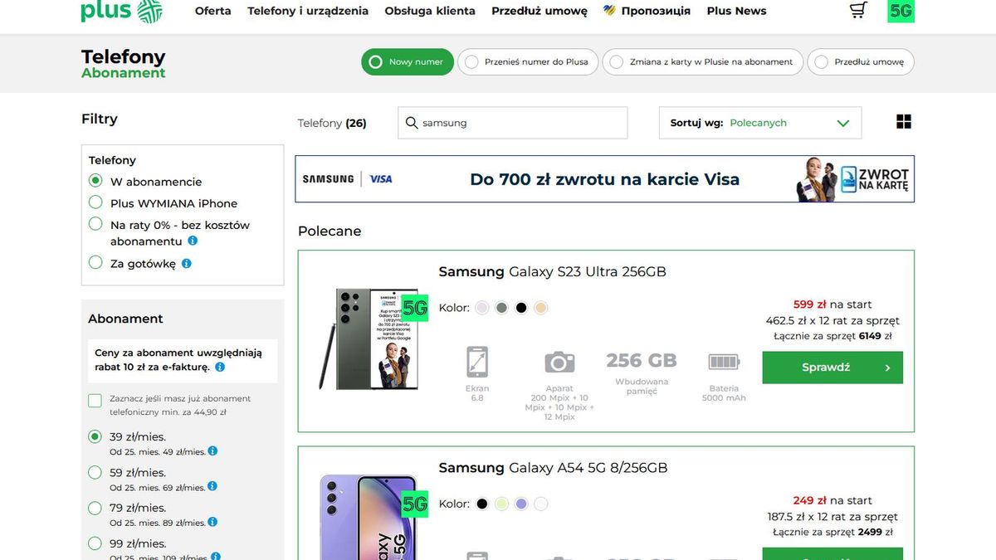This screenshot has height=560, width=996.
Task: Click Sprawdź for Galaxy S23 Ultra
Action: point(832,368)
